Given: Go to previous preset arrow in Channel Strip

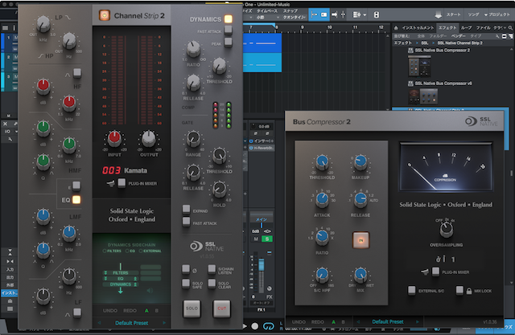Looking at the screenshot, I should 99,323.
